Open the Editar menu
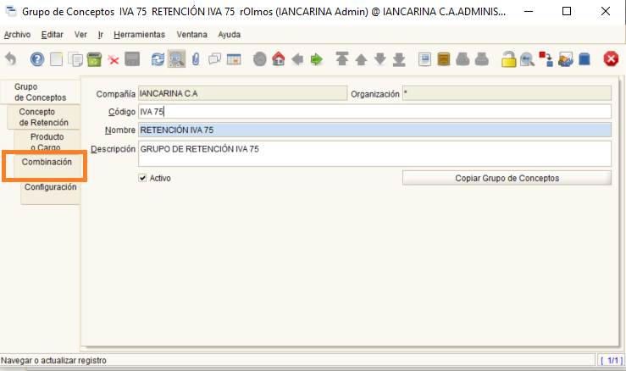The height and width of the screenshot is (371, 626). pyautogui.click(x=53, y=35)
